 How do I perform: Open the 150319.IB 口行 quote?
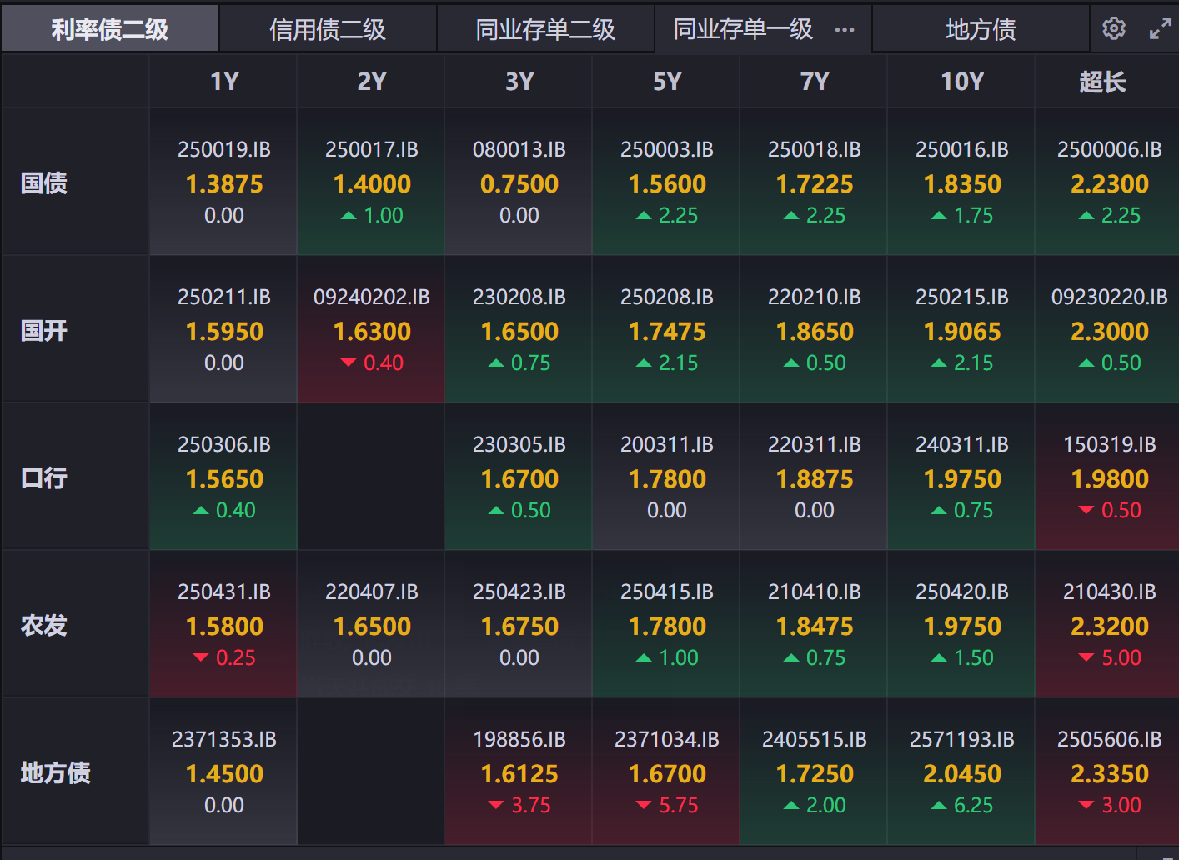1109,477
